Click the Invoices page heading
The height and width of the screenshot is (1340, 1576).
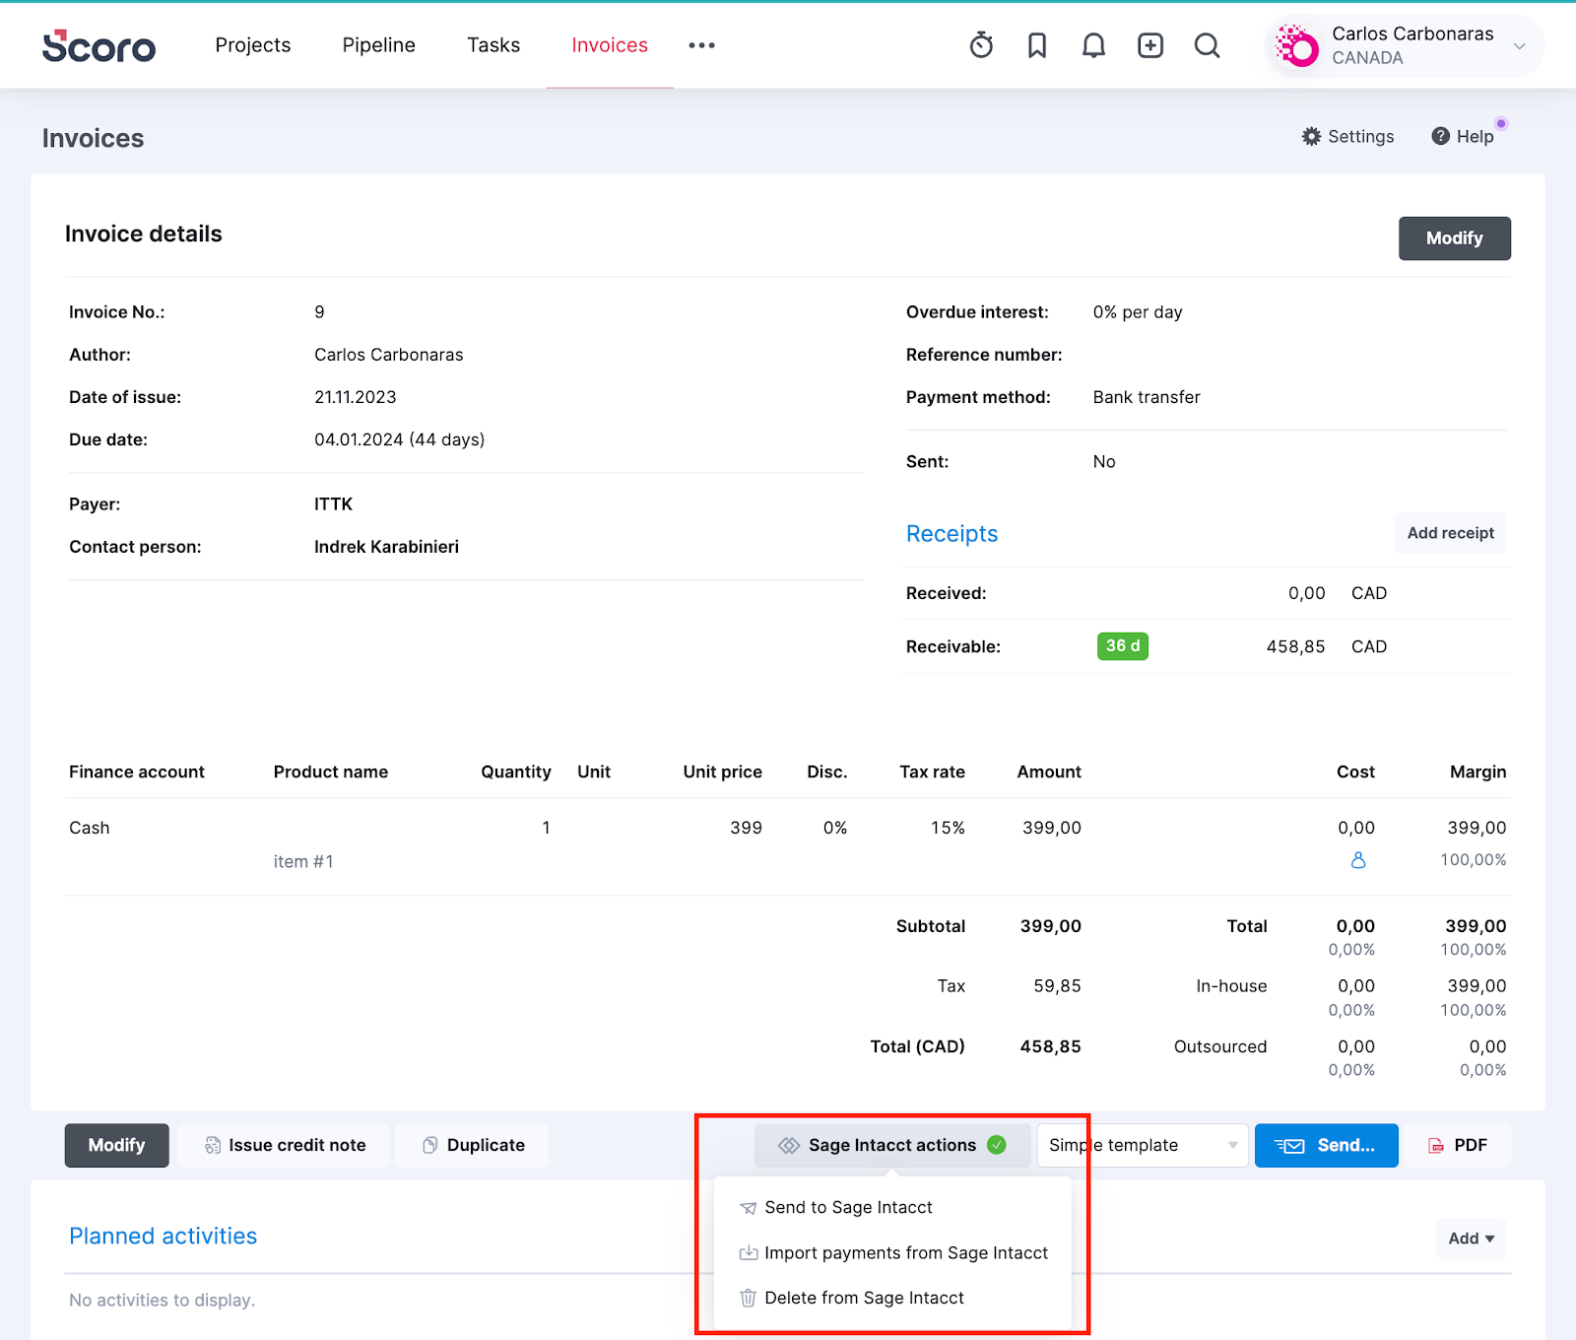pos(93,139)
